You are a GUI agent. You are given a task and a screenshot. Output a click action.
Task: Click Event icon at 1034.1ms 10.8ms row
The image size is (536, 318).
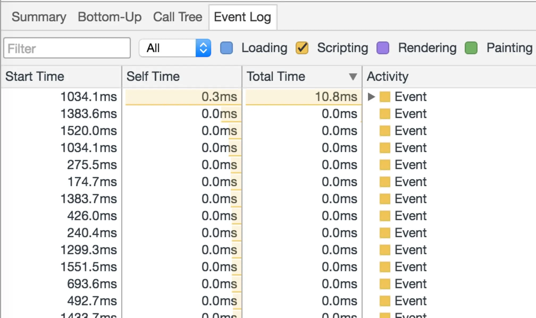click(x=385, y=97)
